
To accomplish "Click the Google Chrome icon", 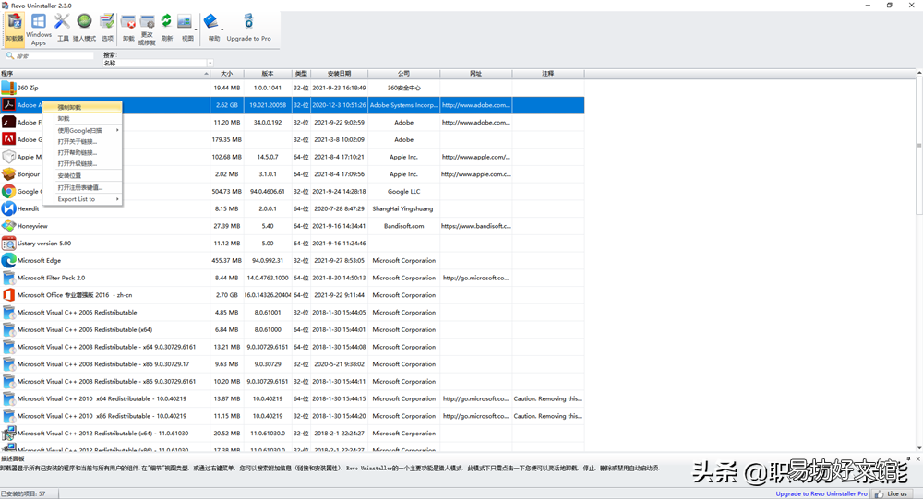I will (8, 191).
